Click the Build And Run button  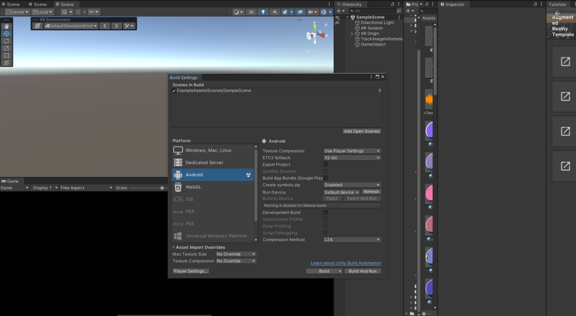click(363, 271)
